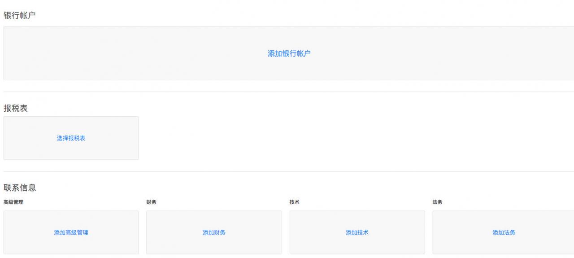Click the 法务 column label

[x=437, y=202]
